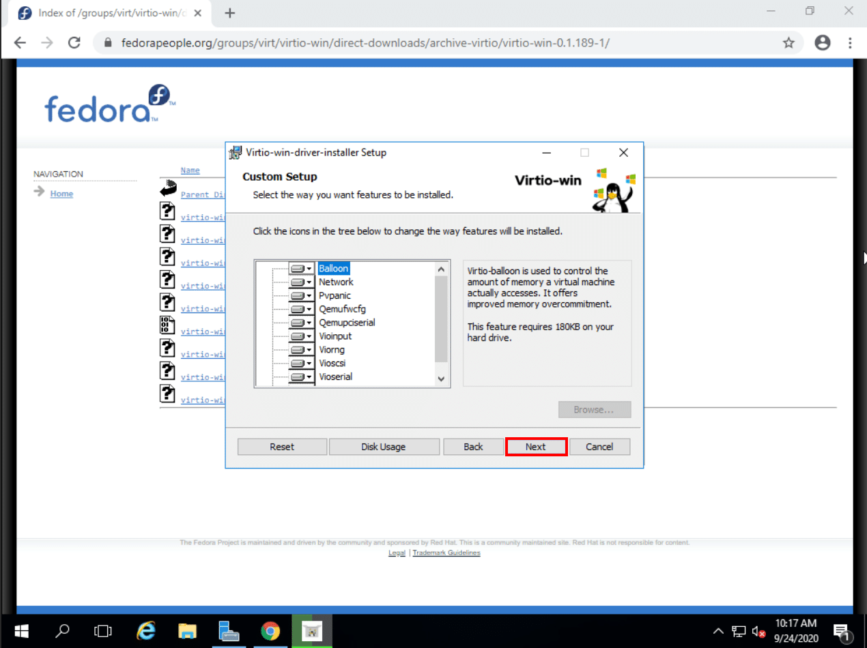
Task: Open the Windows Start menu
Action: click(x=21, y=631)
